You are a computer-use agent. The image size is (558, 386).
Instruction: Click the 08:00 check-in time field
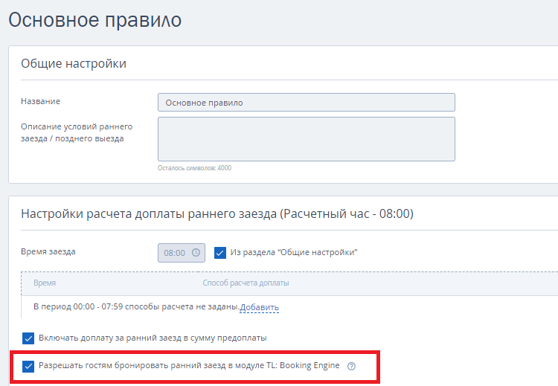click(x=182, y=253)
